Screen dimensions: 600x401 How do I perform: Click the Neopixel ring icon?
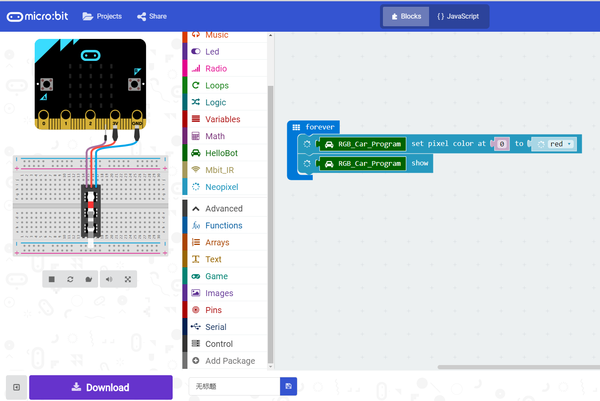pos(195,187)
